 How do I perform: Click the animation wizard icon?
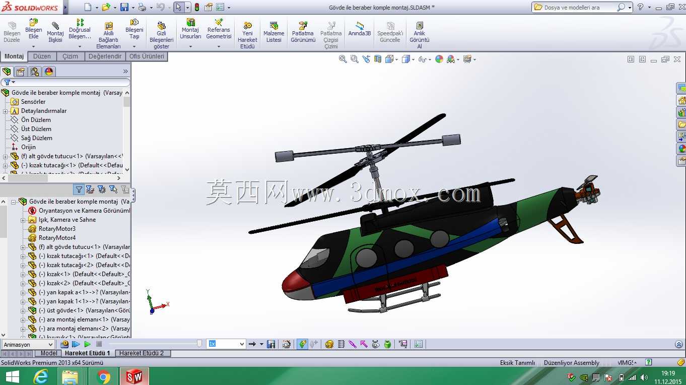[287, 344]
